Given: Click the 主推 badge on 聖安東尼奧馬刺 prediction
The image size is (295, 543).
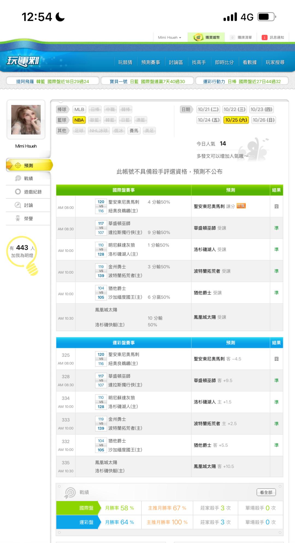Looking at the screenshot, I should tap(241, 206).
